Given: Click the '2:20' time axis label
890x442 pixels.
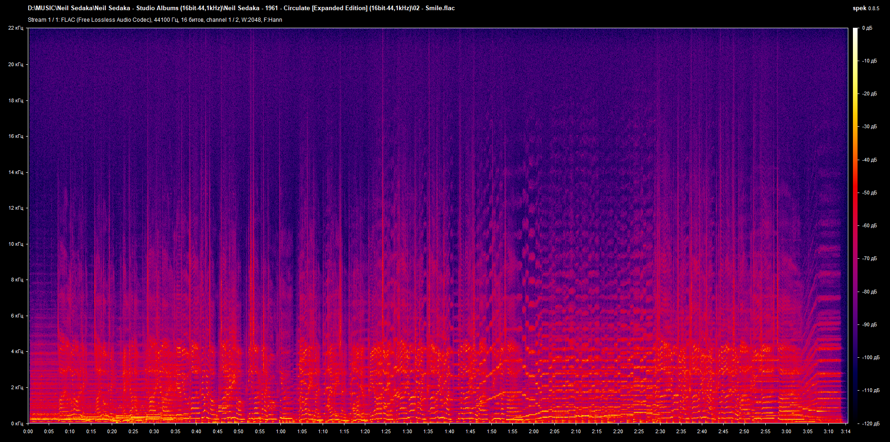Looking at the screenshot, I should tap(618, 431).
